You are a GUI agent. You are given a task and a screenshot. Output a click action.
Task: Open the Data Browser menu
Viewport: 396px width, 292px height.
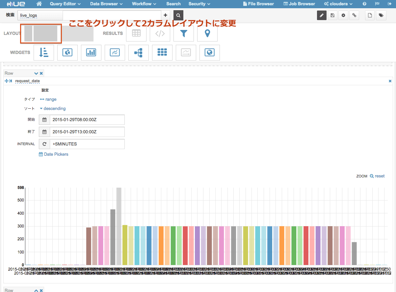(106, 4)
